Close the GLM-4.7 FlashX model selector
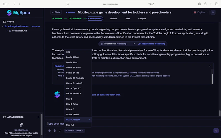Screen dimensions: 221x138 click(x=74, y=131)
